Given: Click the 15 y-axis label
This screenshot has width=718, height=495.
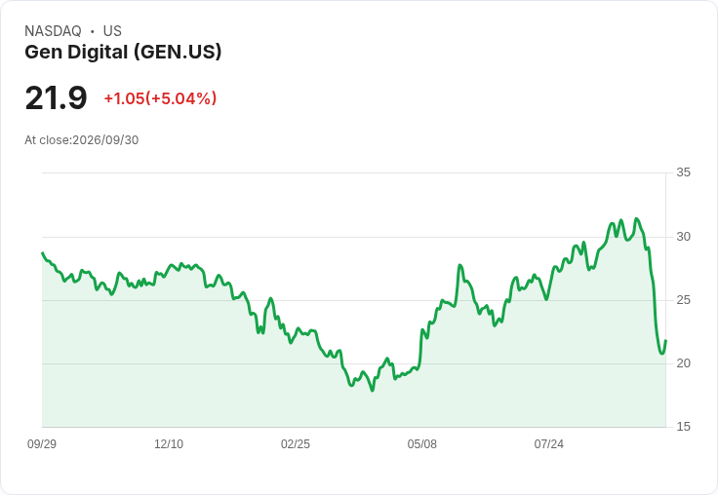Looking at the screenshot, I should coord(683,427).
